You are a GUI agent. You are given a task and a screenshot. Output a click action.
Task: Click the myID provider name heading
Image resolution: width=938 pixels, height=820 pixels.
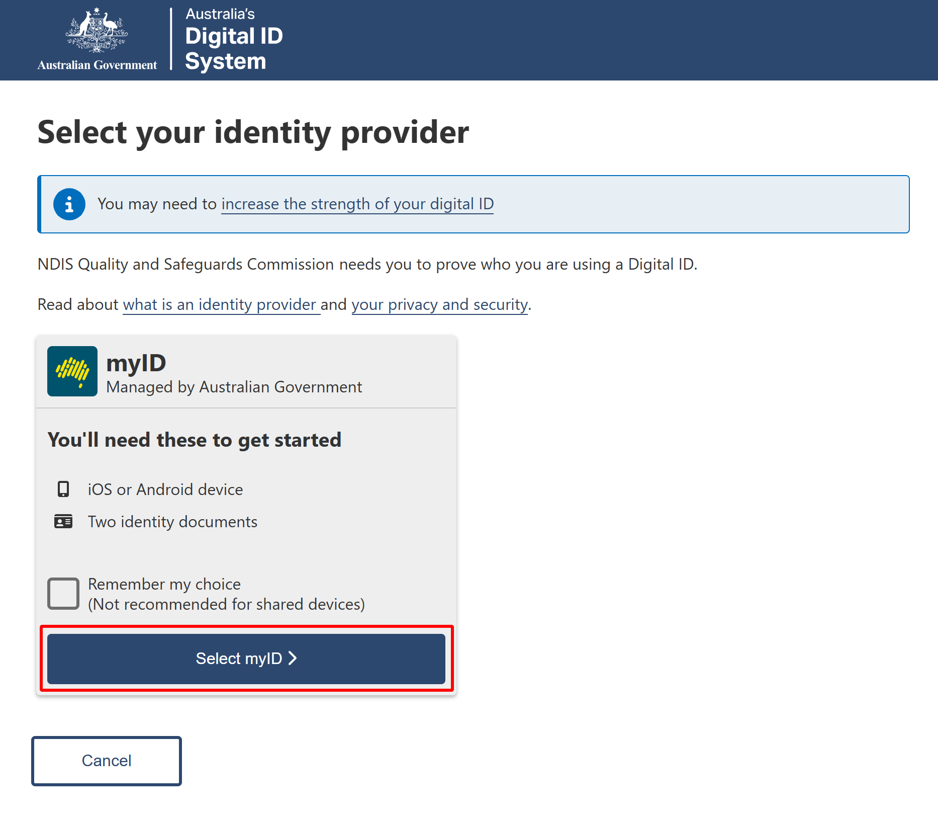(x=136, y=363)
